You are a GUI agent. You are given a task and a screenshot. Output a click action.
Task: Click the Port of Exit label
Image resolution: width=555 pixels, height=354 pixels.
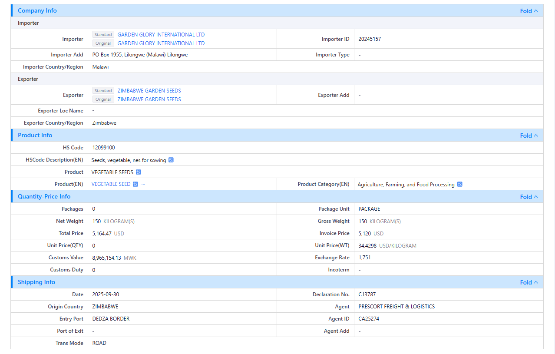(x=70, y=331)
